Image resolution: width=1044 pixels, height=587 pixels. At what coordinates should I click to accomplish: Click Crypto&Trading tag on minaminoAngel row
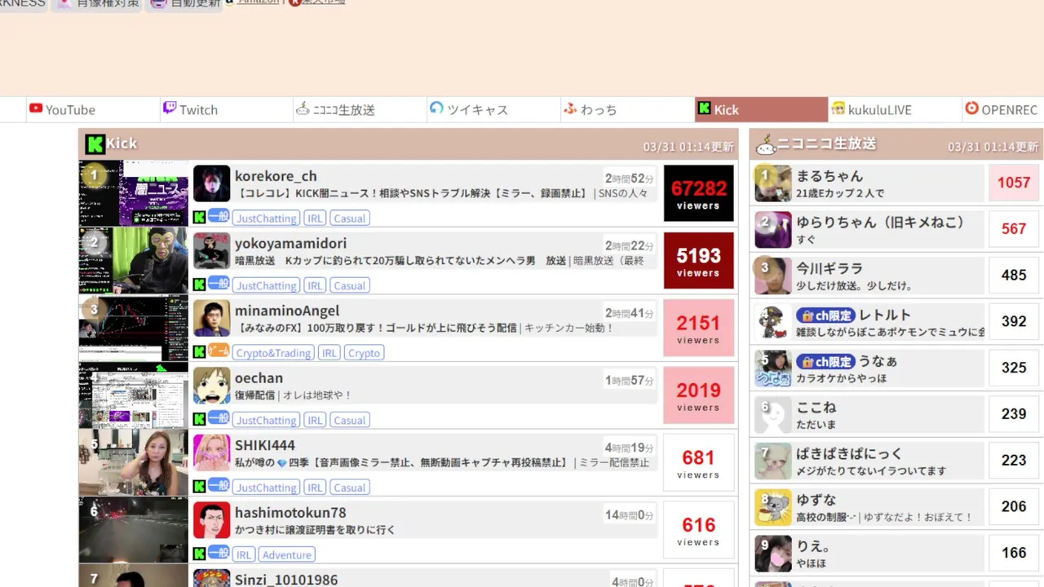click(273, 353)
